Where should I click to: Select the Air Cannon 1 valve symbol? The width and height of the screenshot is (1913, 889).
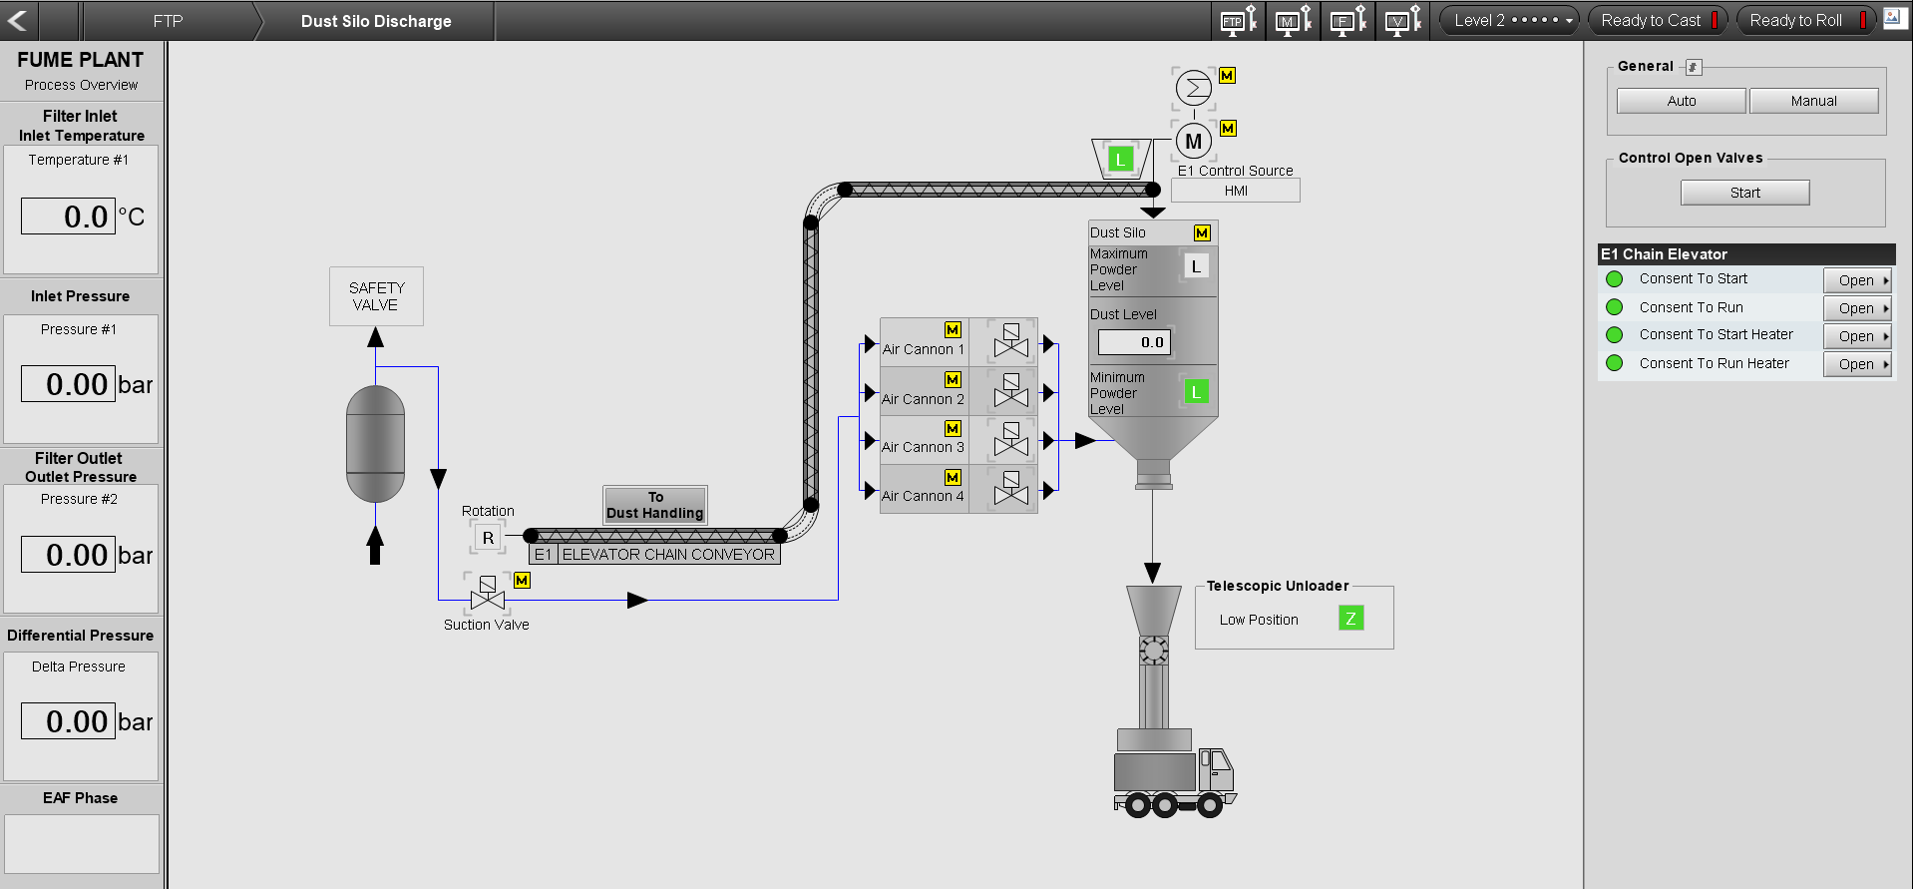coord(1010,341)
